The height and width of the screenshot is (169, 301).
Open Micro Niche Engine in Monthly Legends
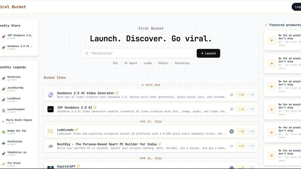(x=19, y=120)
